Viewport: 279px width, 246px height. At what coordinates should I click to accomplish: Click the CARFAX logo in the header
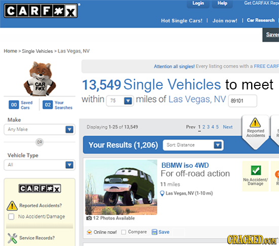click(41, 11)
